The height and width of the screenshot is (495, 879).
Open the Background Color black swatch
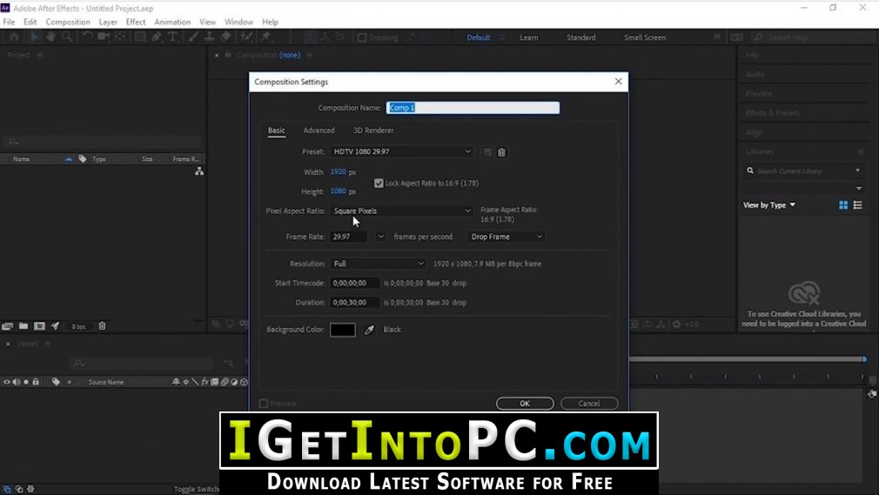coord(343,330)
